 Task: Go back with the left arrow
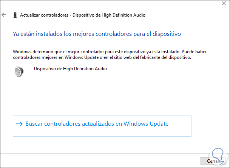4,15
